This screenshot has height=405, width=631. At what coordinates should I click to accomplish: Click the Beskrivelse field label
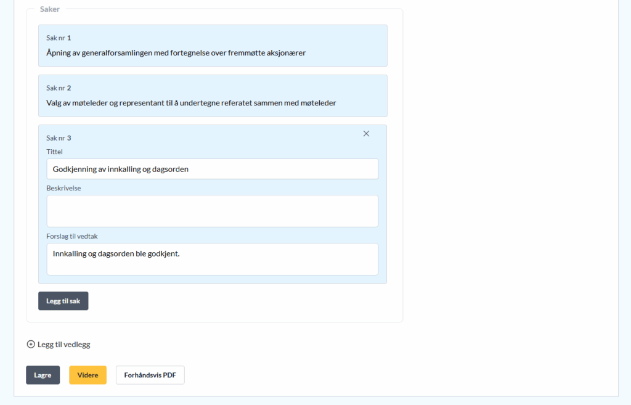pyautogui.click(x=63, y=188)
